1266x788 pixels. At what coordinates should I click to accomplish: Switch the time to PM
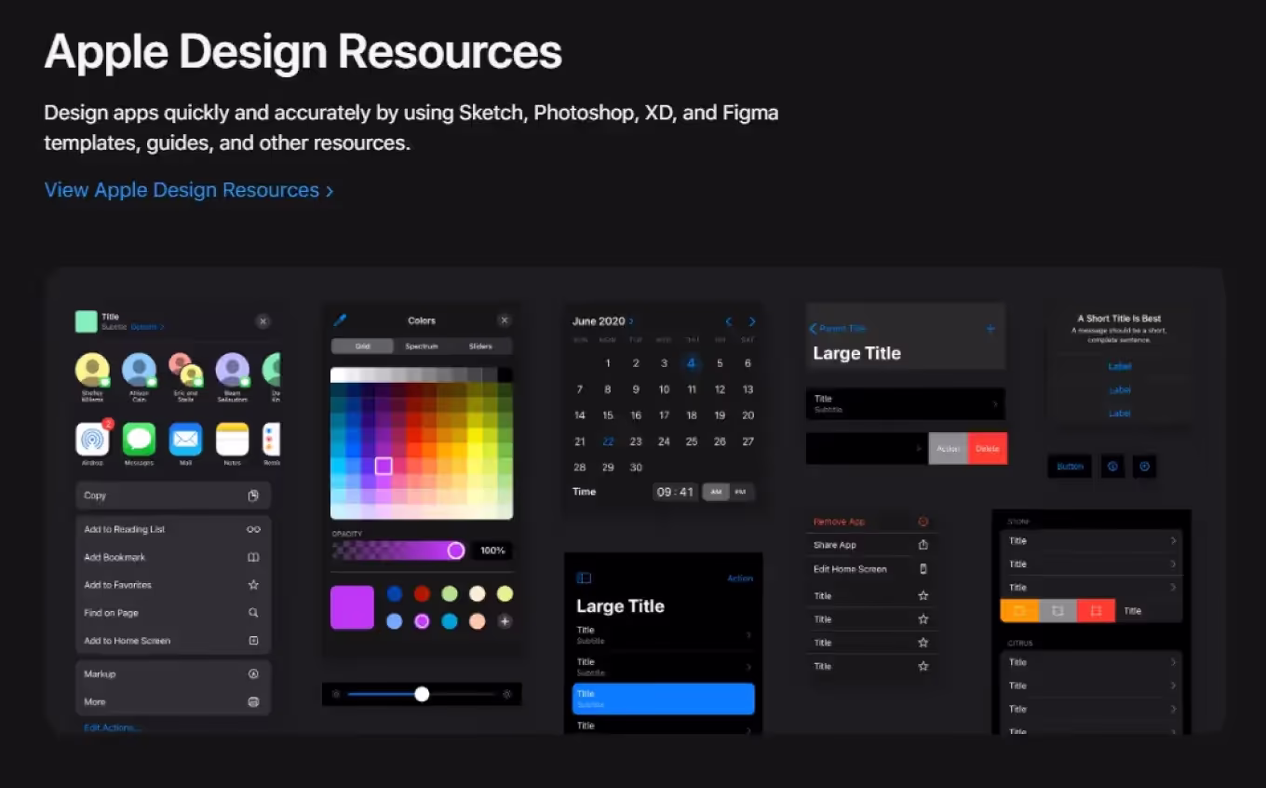741,492
